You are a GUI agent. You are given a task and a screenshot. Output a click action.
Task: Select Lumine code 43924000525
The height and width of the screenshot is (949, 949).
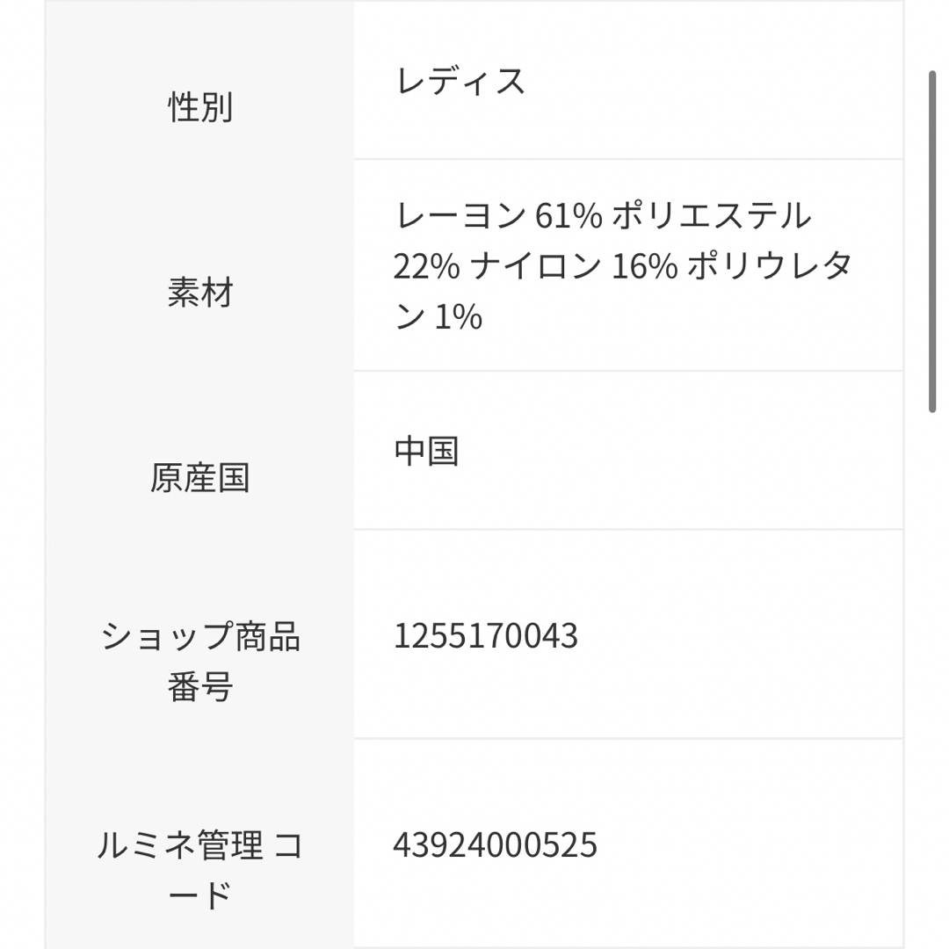(x=495, y=845)
